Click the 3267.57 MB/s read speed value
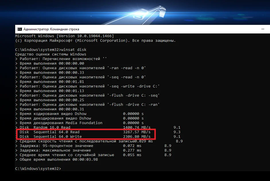 click(133, 132)
